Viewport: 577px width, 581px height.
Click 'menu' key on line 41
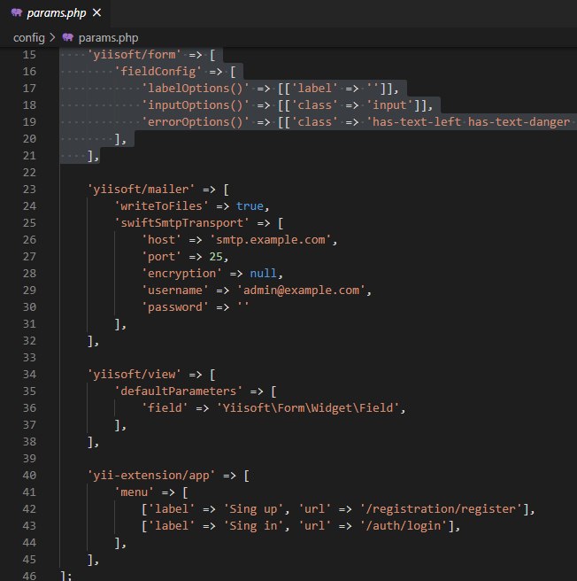coord(134,492)
